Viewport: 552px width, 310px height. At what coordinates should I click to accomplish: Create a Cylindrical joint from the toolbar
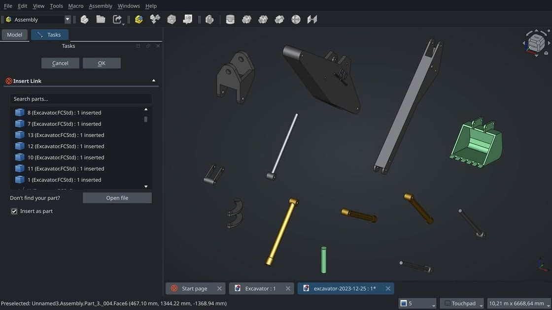click(x=263, y=19)
